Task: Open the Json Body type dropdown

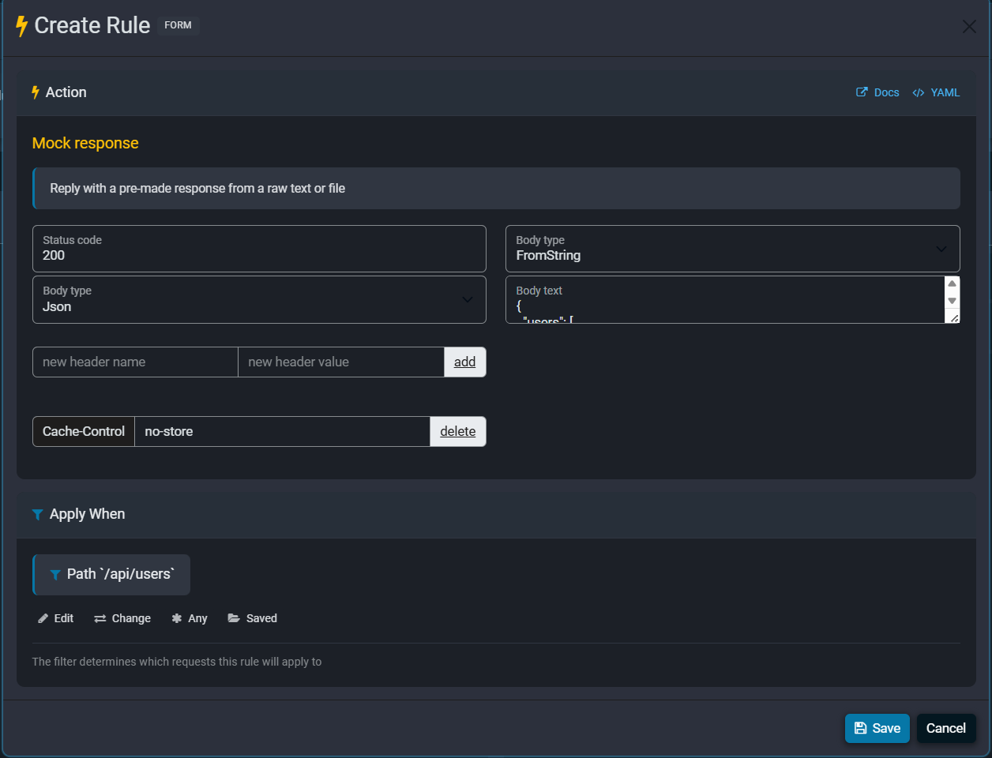Action: [259, 299]
